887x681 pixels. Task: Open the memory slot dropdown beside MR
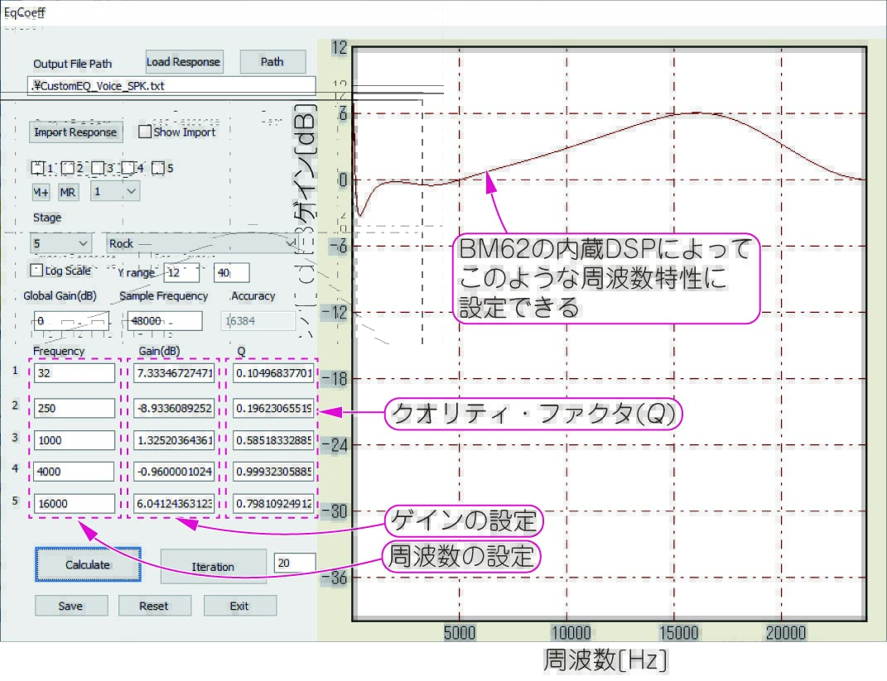click(115, 191)
